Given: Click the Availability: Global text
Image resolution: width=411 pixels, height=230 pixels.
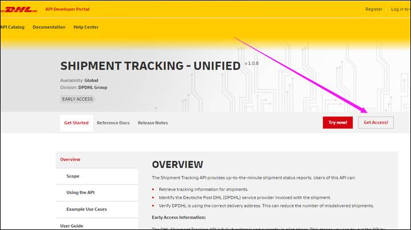Looking at the screenshot, I should click(79, 80).
